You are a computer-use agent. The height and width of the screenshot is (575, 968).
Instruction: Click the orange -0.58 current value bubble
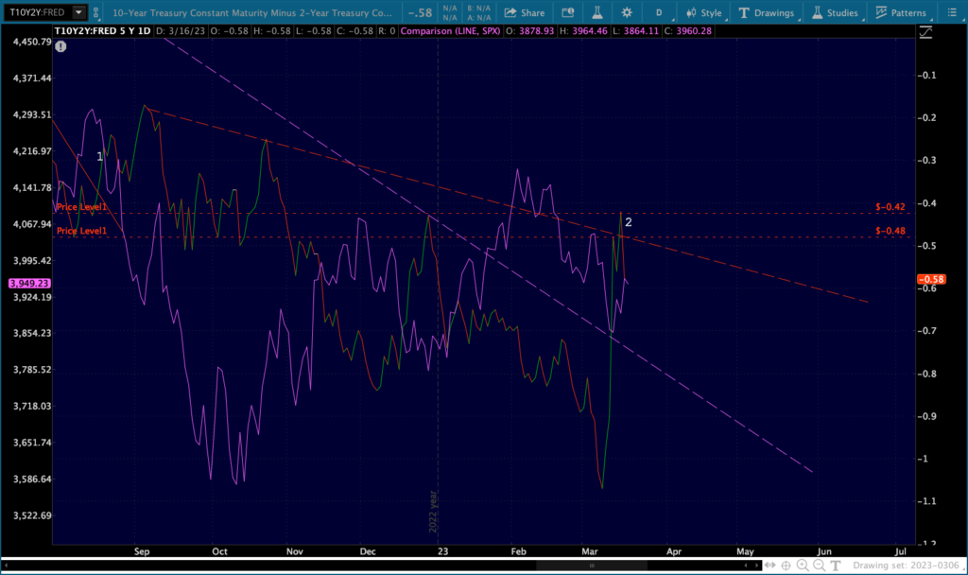pyautogui.click(x=931, y=279)
